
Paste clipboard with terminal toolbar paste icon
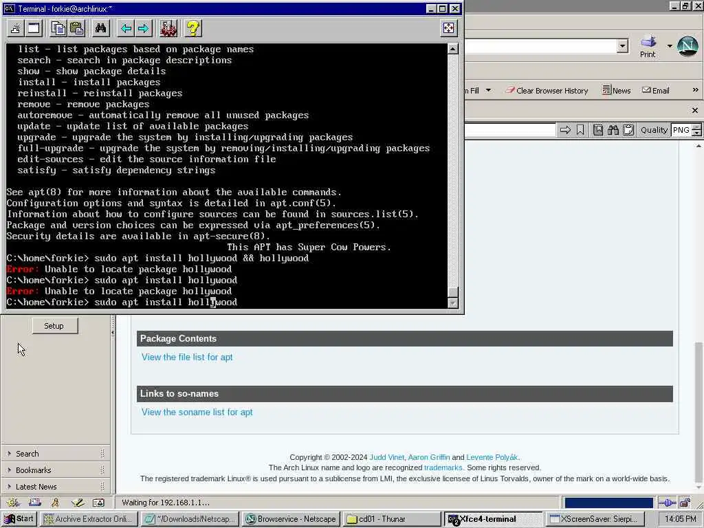click(77, 29)
